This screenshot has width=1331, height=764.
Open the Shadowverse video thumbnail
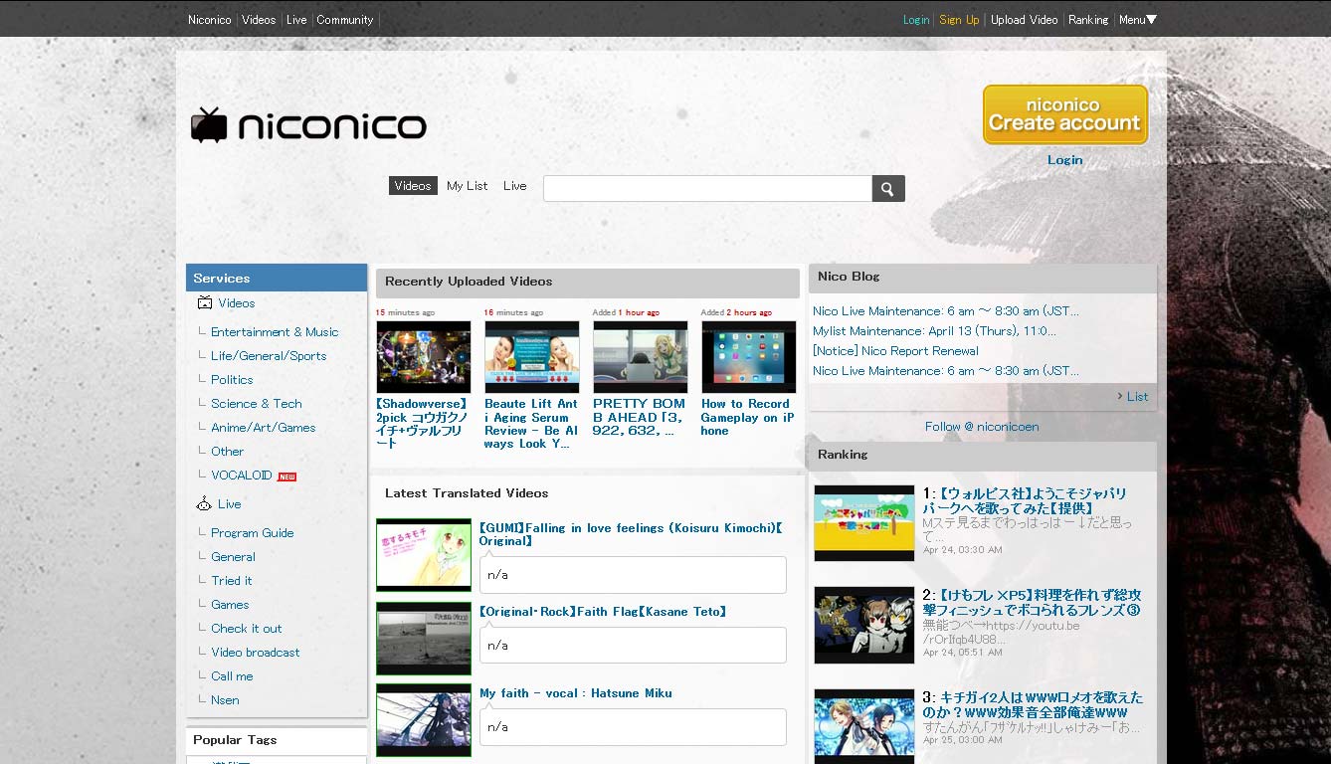click(424, 357)
